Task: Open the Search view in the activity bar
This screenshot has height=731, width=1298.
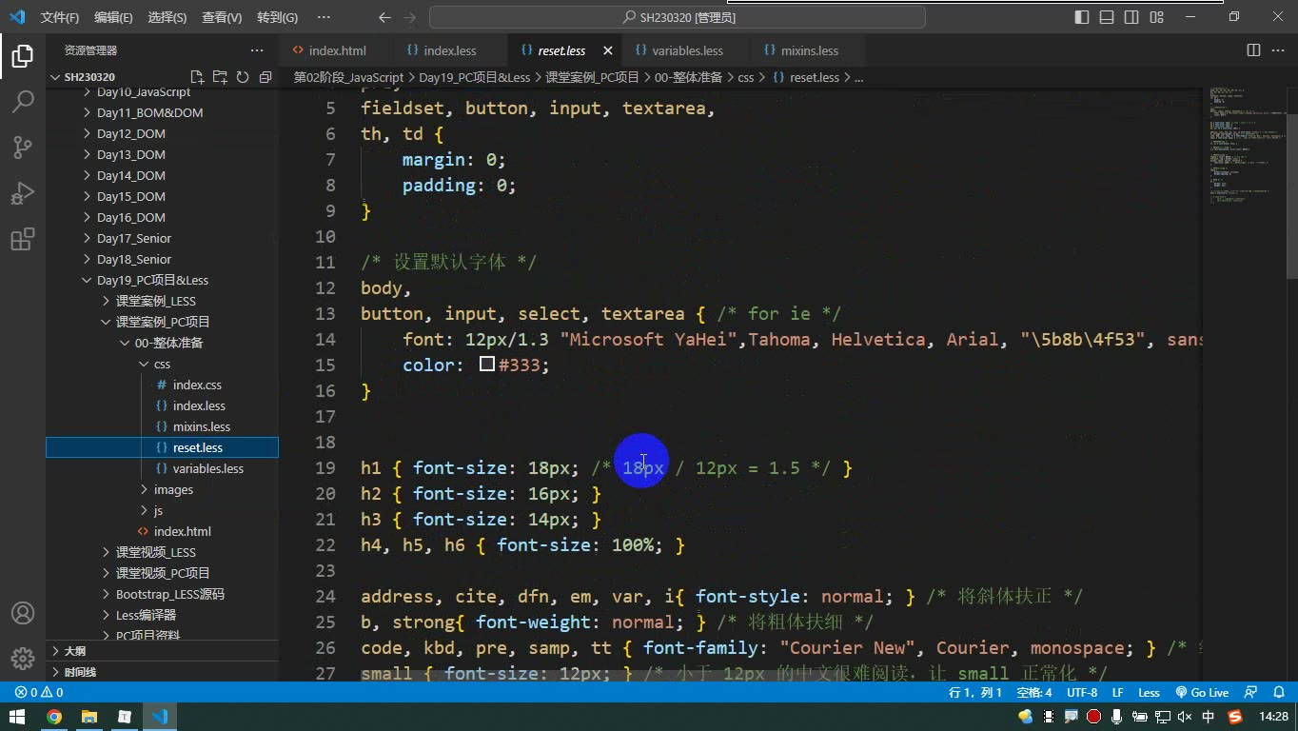Action: click(23, 101)
